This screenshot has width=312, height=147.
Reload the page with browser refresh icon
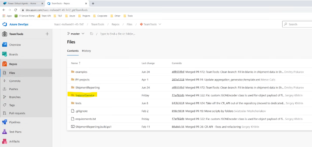click(x=16, y=10)
